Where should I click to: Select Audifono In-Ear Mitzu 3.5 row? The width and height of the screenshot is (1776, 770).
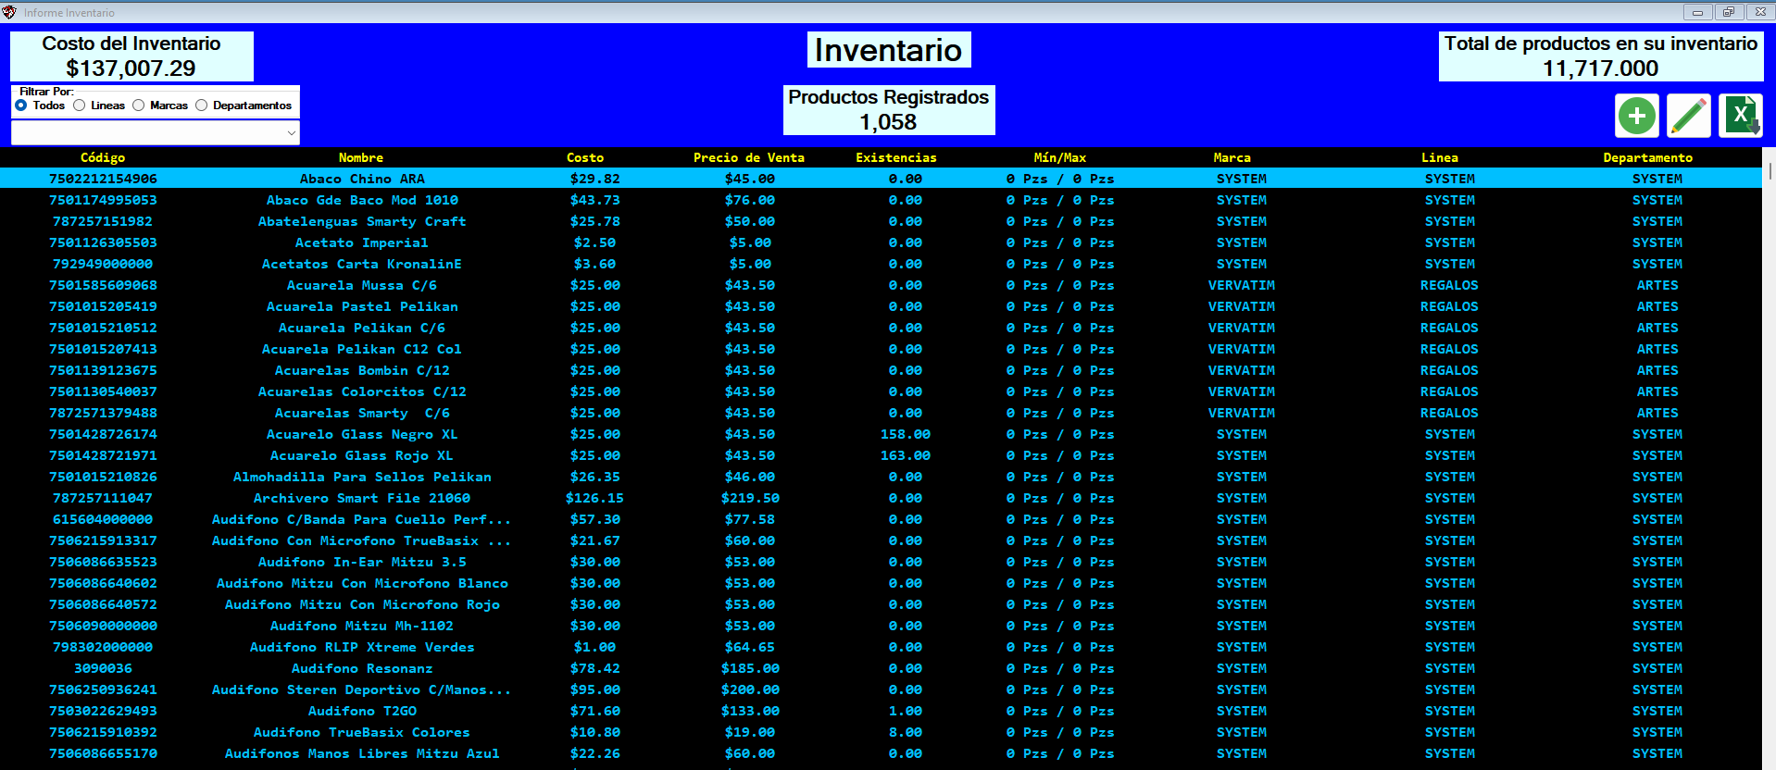click(881, 562)
